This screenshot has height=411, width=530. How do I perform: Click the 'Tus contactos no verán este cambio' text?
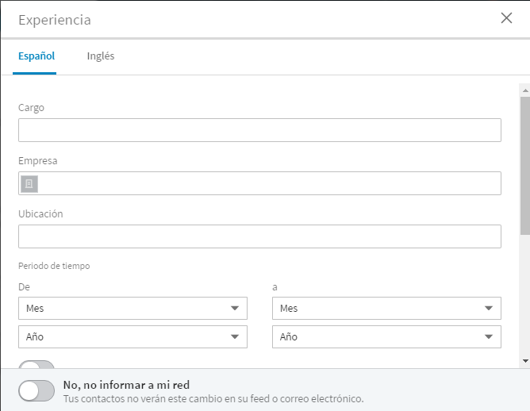(x=213, y=399)
